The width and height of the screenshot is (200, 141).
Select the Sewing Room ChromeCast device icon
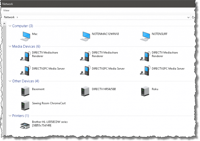[25, 105]
